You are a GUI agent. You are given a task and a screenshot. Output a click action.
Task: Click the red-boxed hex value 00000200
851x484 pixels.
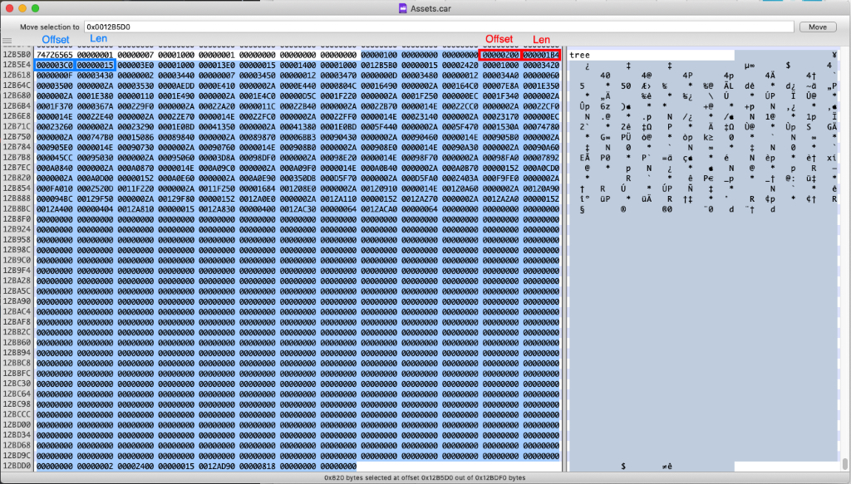point(500,54)
